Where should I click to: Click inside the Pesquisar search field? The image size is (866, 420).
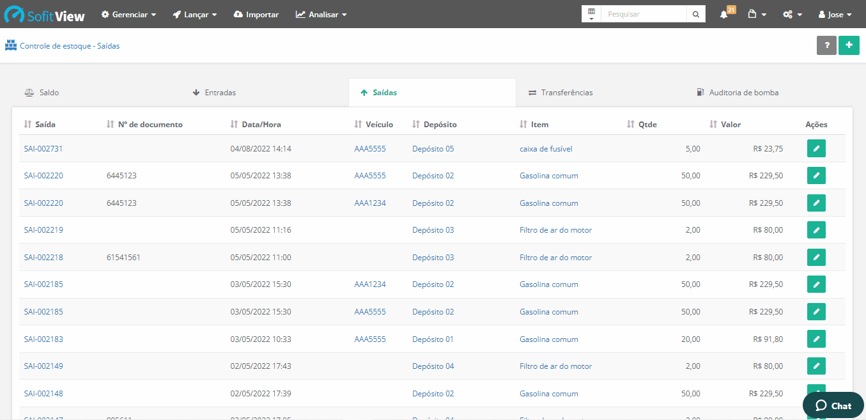click(x=644, y=14)
